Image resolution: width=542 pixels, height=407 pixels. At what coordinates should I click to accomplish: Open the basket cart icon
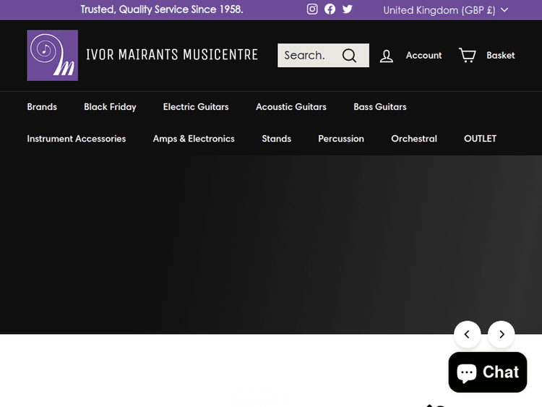point(468,55)
